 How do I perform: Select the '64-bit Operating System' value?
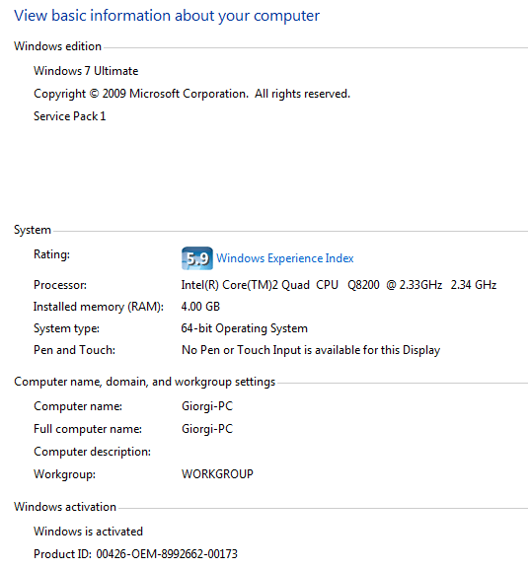pos(245,328)
